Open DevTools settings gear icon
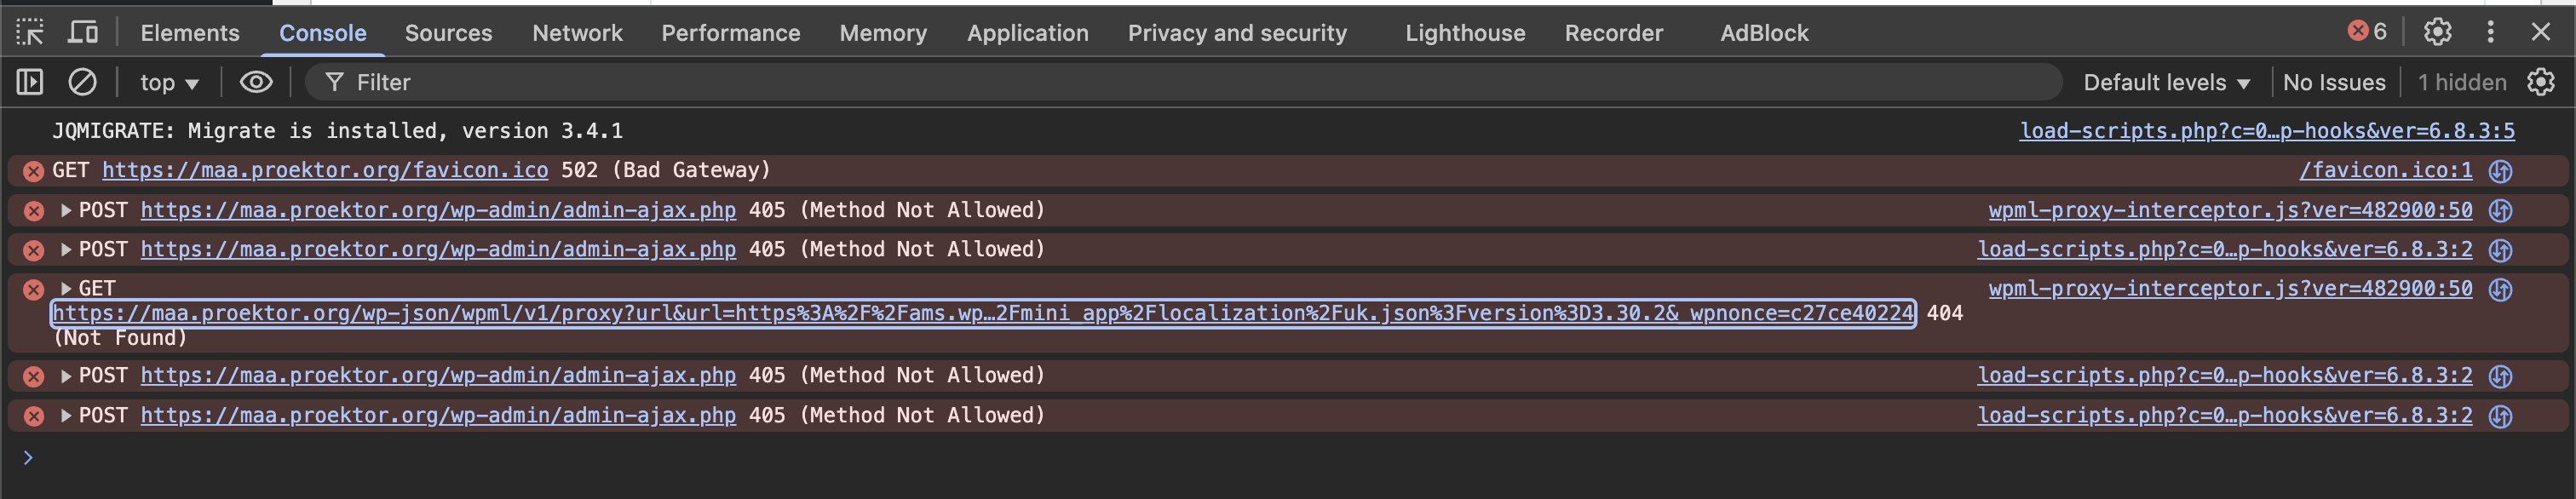 pyautogui.click(x=2437, y=33)
